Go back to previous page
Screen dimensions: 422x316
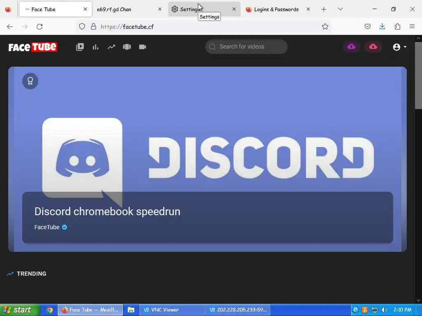[10, 27]
